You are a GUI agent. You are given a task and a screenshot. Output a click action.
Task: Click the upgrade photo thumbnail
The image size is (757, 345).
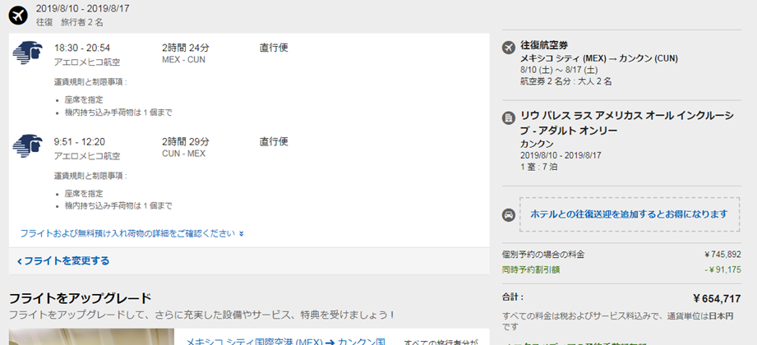[92, 337]
